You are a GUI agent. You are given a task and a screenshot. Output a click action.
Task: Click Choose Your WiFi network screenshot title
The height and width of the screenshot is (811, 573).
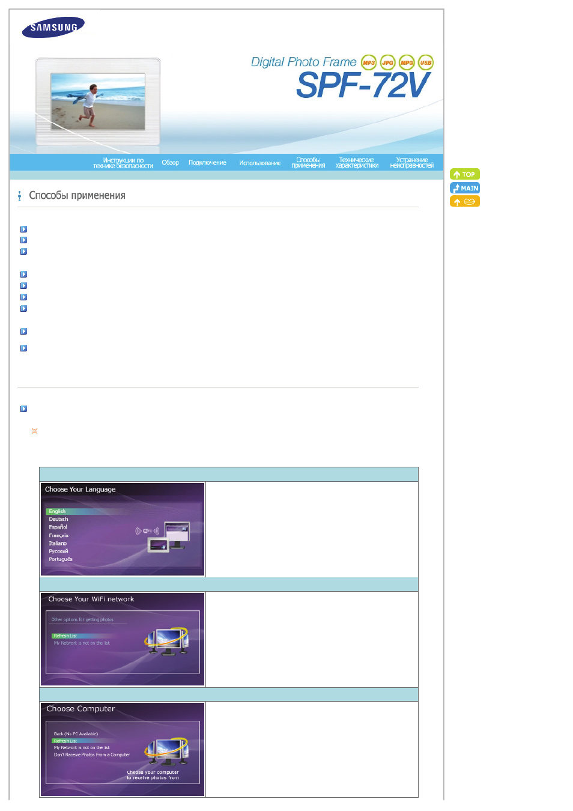[91, 599]
